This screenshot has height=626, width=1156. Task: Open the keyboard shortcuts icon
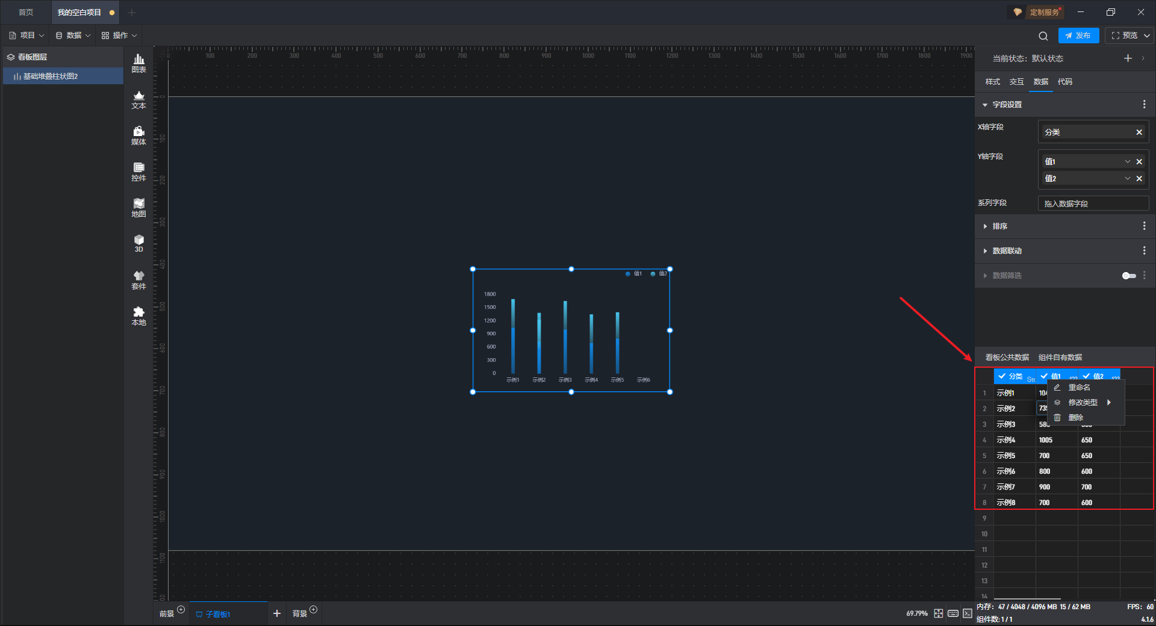point(953,613)
